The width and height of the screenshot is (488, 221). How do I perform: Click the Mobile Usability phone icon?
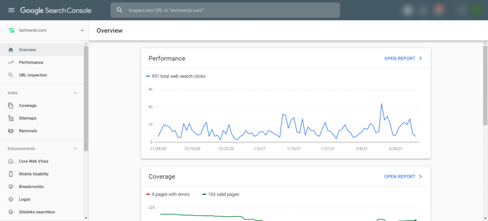[x=11, y=174]
